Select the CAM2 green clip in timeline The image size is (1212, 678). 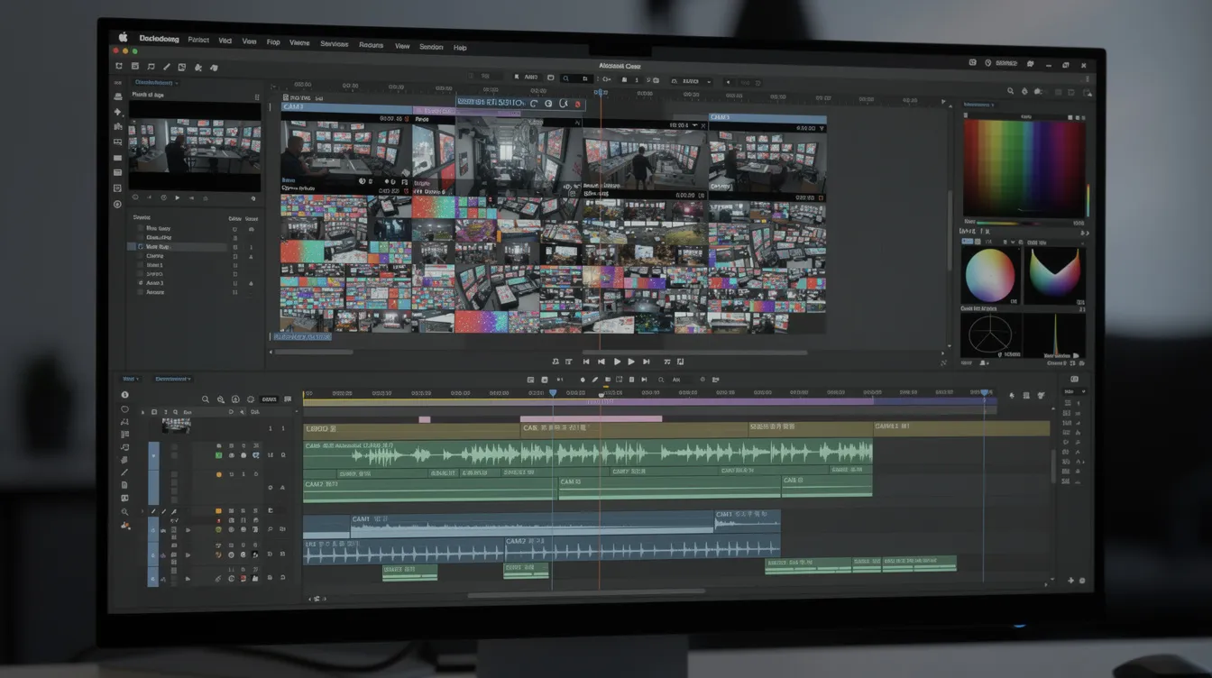[x=430, y=489]
